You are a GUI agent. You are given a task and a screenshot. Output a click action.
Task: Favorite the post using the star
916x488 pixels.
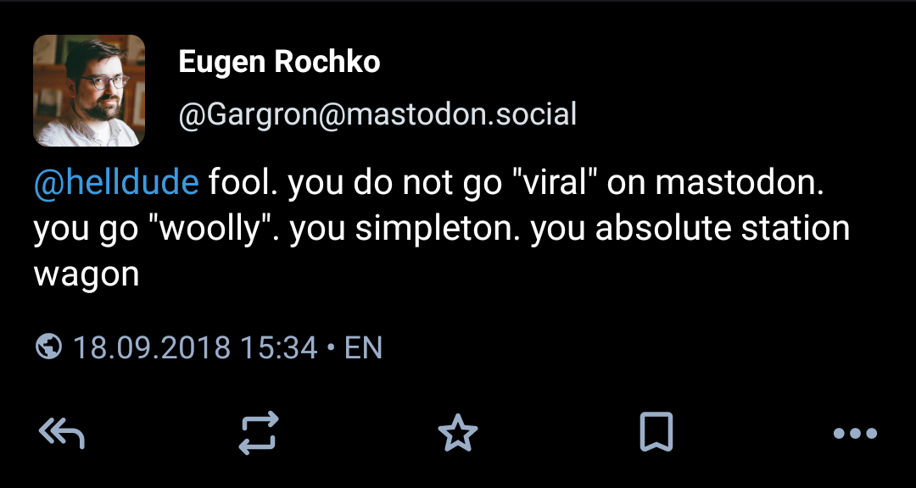pos(458,433)
